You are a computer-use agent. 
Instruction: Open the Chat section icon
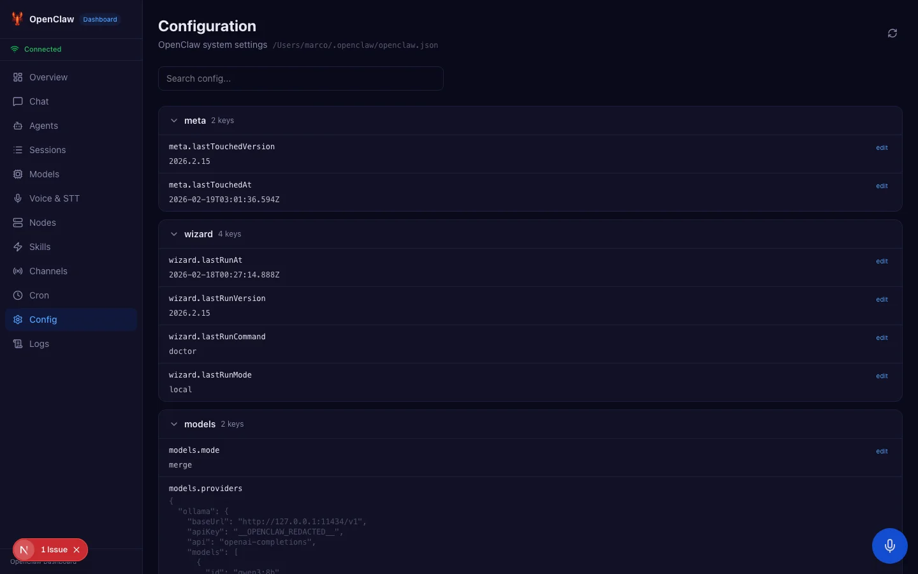click(18, 101)
